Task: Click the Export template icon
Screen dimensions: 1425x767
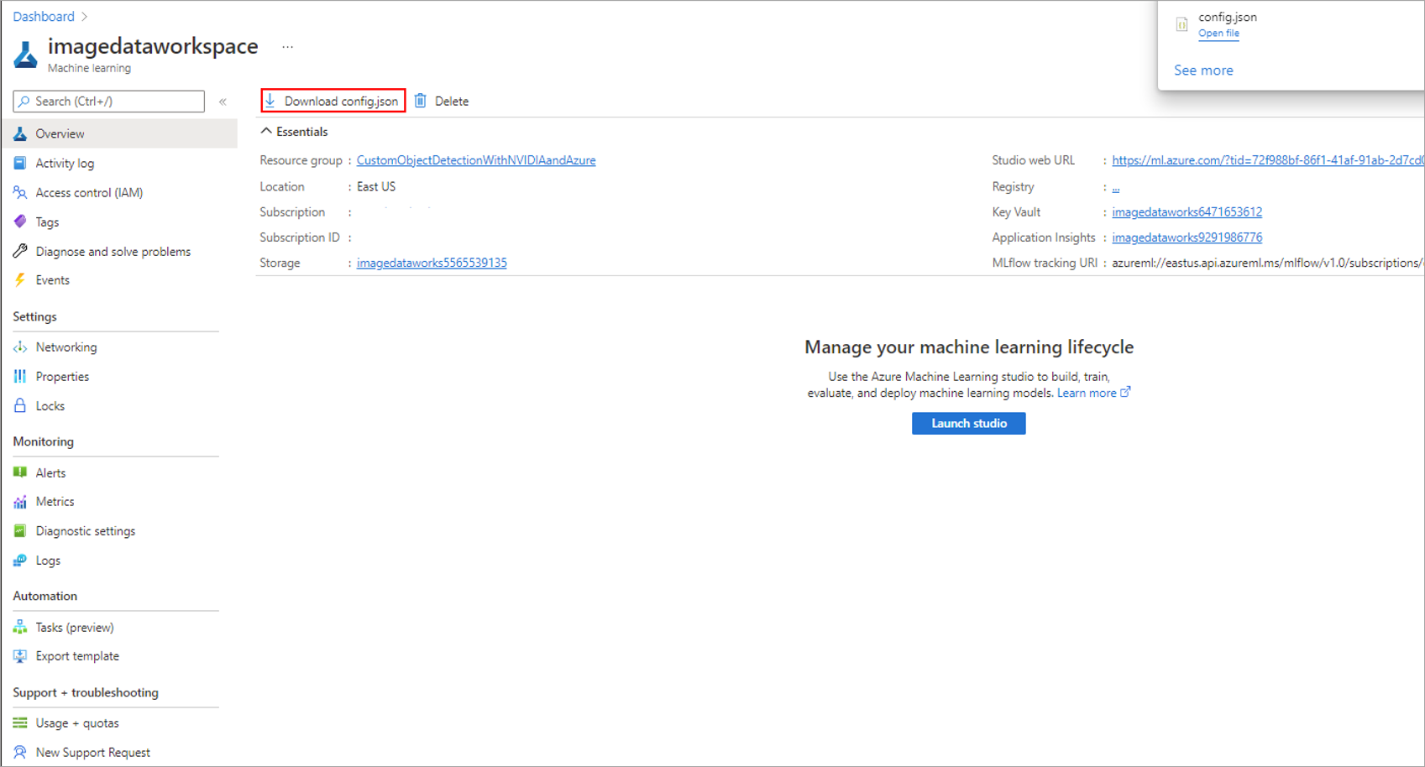Action: pos(20,655)
